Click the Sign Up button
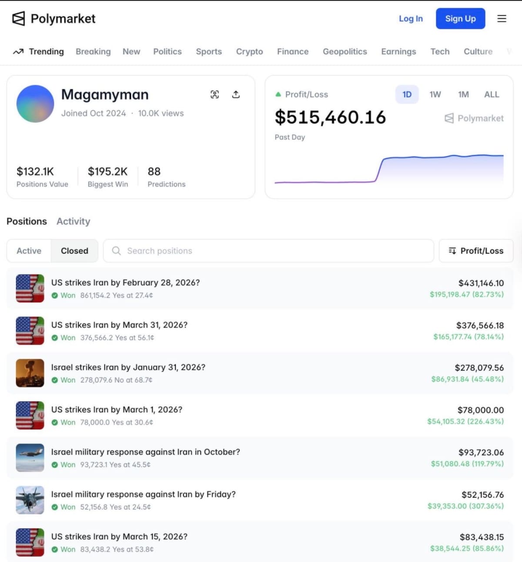The height and width of the screenshot is (562, 522). tap(460, 18)
